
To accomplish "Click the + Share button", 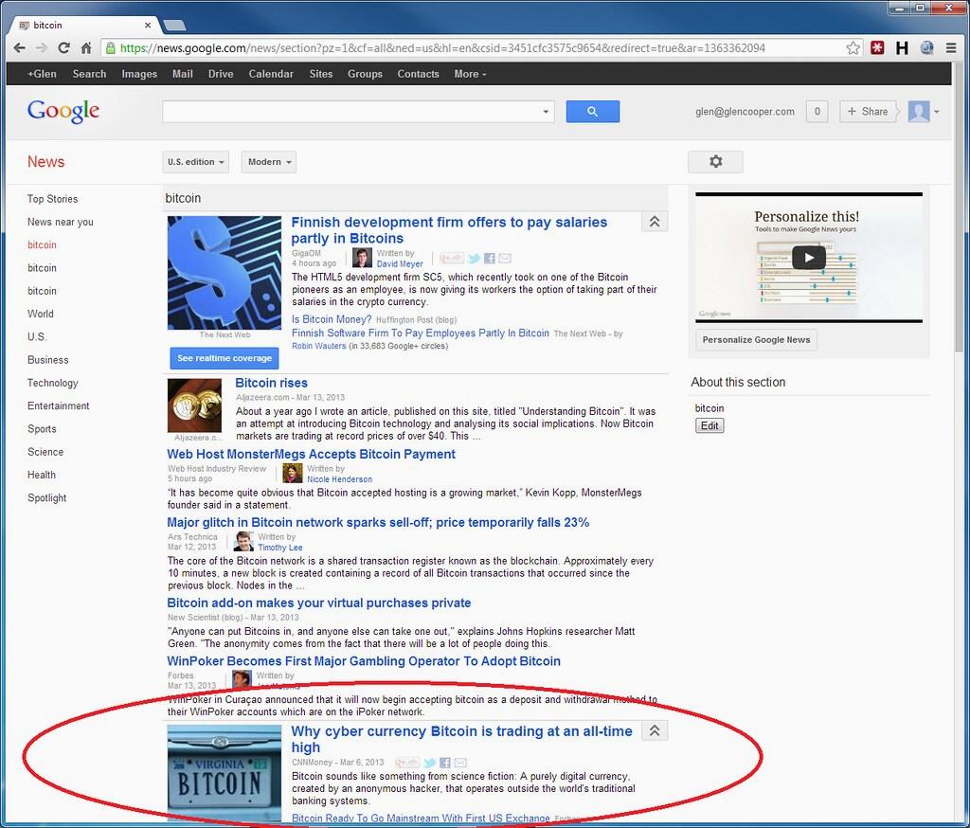I will [x=868, y=112].
